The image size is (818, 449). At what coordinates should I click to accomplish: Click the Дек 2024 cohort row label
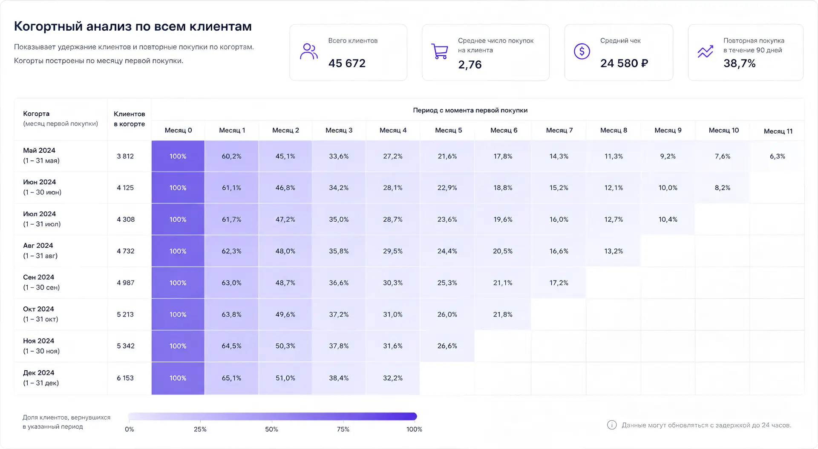(41, 378)
